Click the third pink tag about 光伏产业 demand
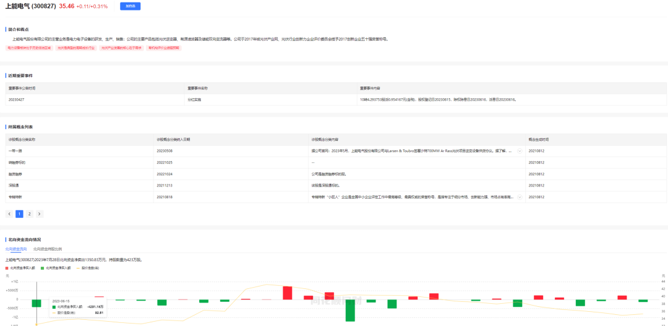This screenshot has height=326, width=668. (x=121, y=48)
